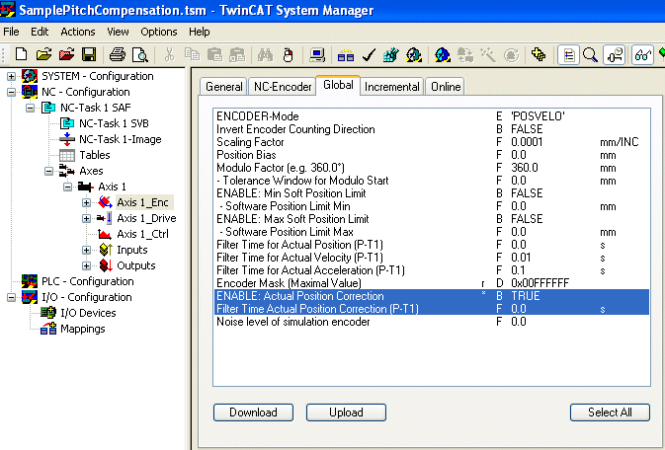The width and height of the screenshot is (665, 450).
Task: Switch to the NC-Encoder tab
Action: 283,87
